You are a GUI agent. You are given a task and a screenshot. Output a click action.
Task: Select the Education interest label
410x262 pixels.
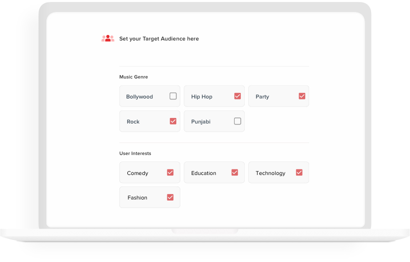coord(204,173)
